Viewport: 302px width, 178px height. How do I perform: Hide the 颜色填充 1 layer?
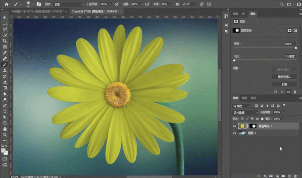point(234,126)
